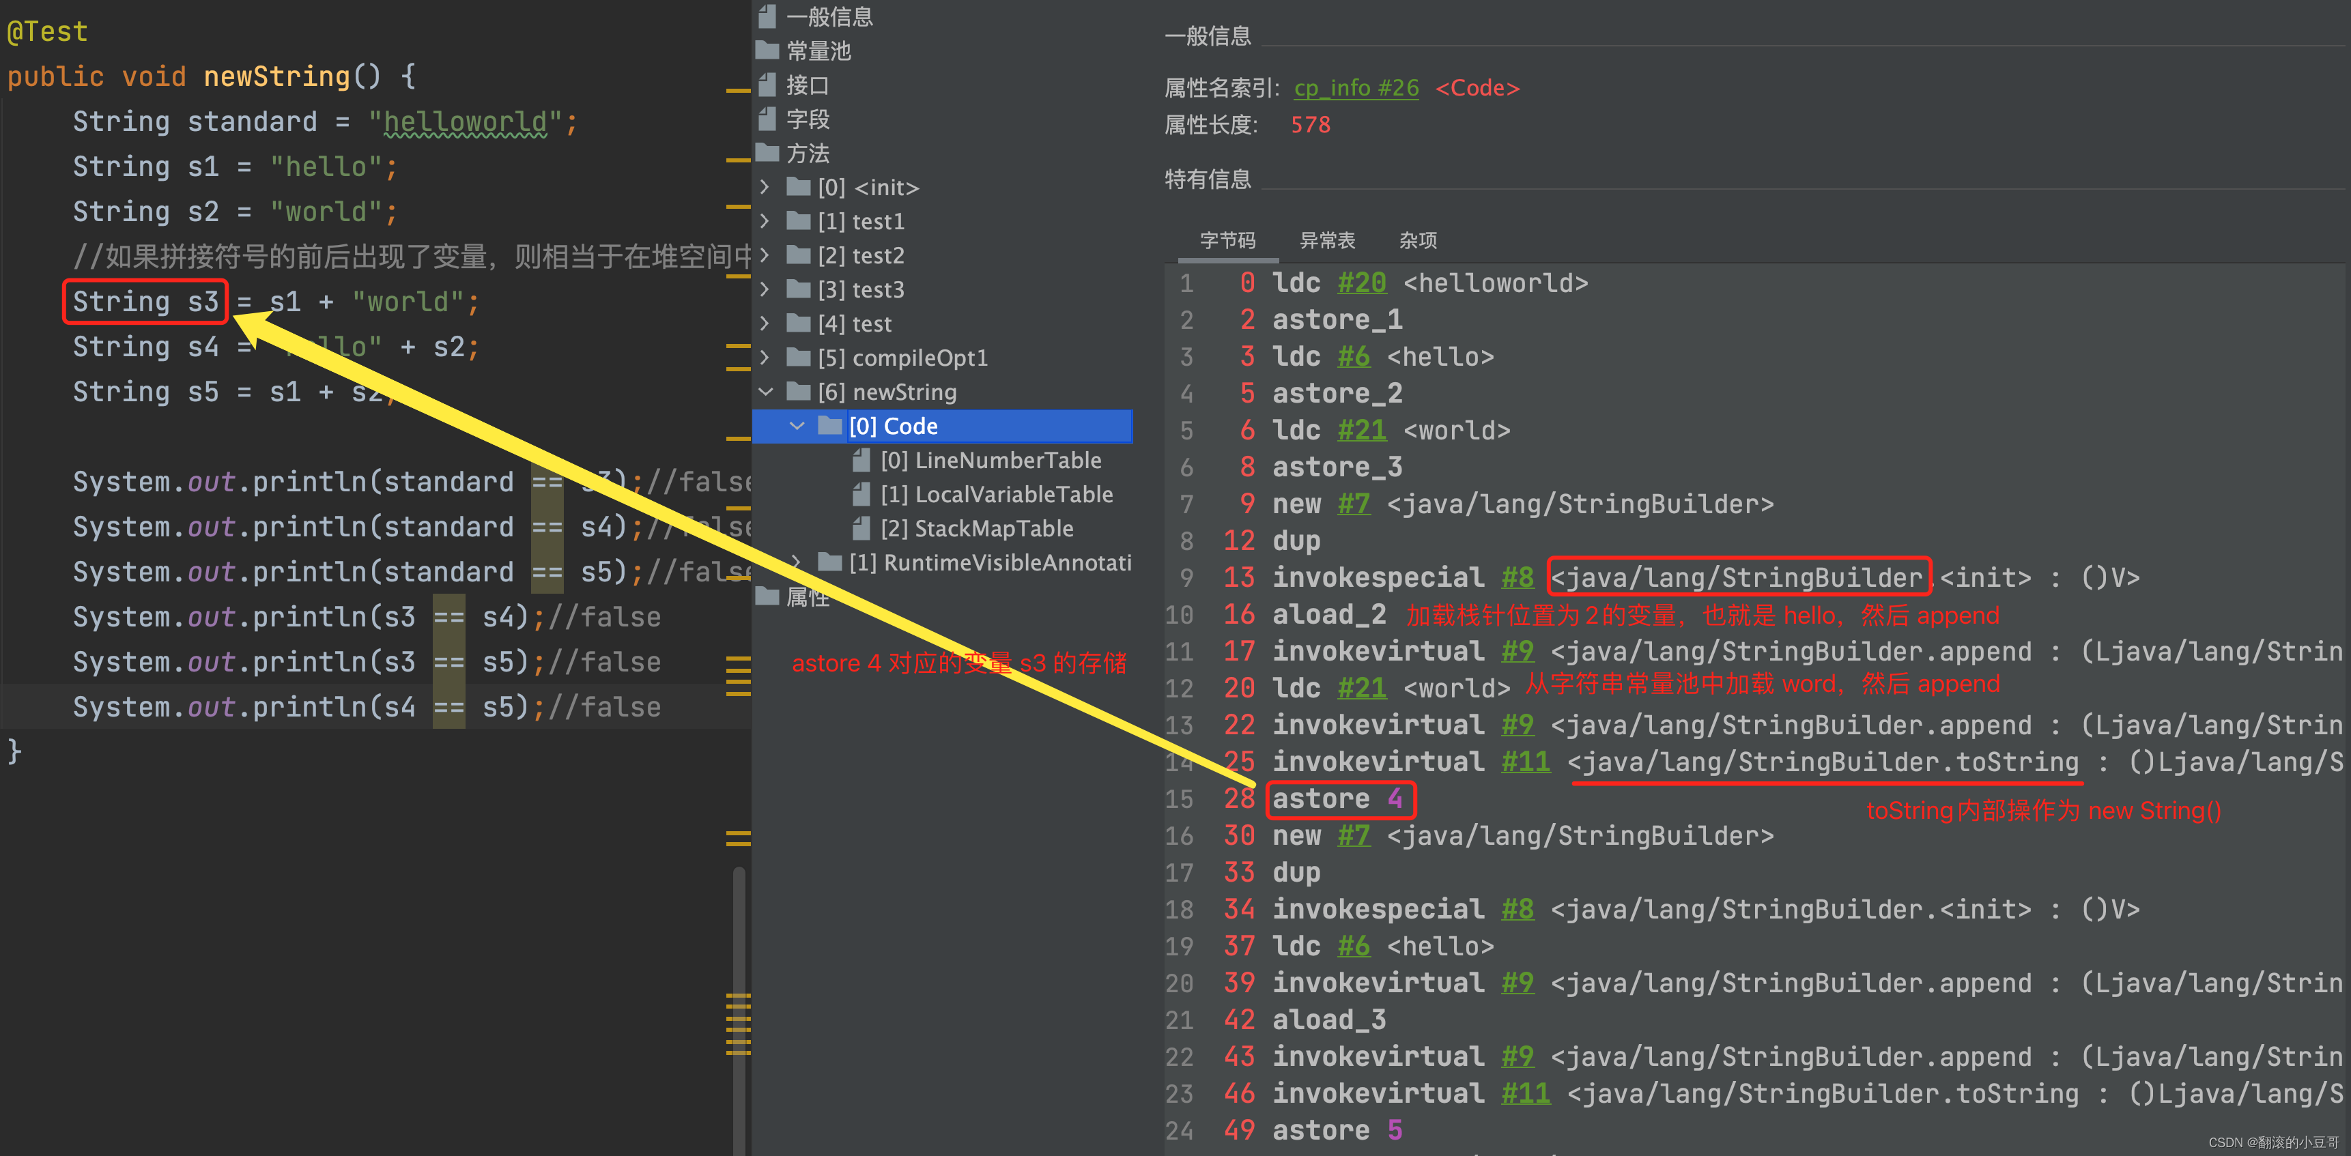Switch to the 杂项 tab
Screen dimensions: 2351x1156
[x=1417, y=240]
